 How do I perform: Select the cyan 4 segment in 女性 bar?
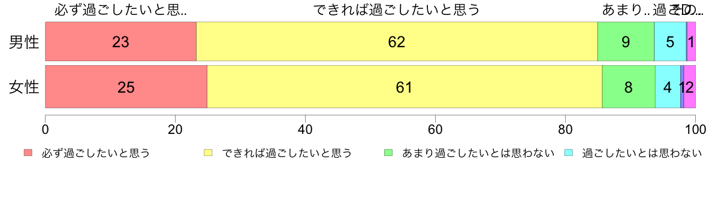click(668, 87)
